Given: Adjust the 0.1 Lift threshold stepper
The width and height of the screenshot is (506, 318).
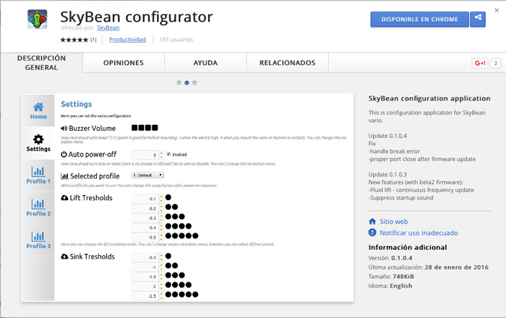Looking at the screenshot, I should 160,198.
